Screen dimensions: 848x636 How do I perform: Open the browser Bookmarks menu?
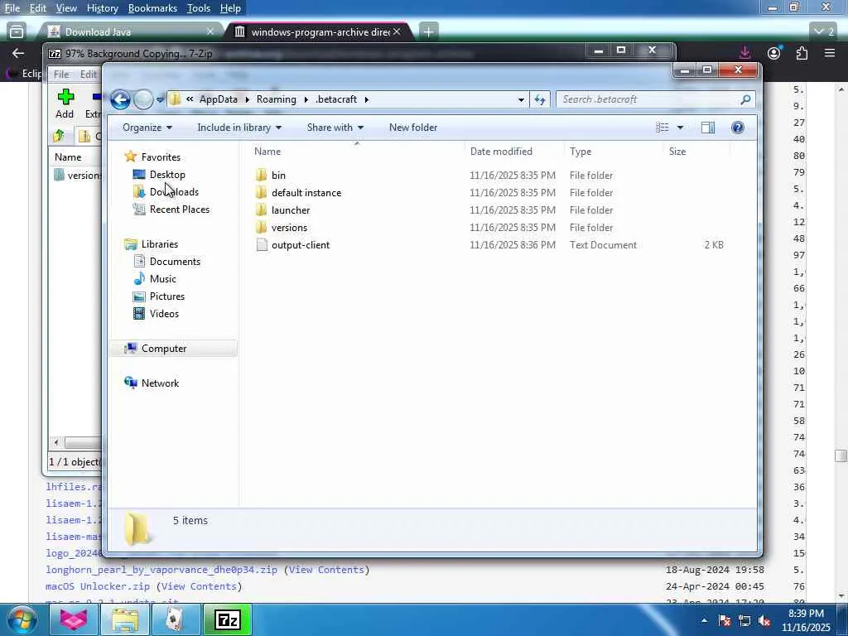[x=152, y=8]
